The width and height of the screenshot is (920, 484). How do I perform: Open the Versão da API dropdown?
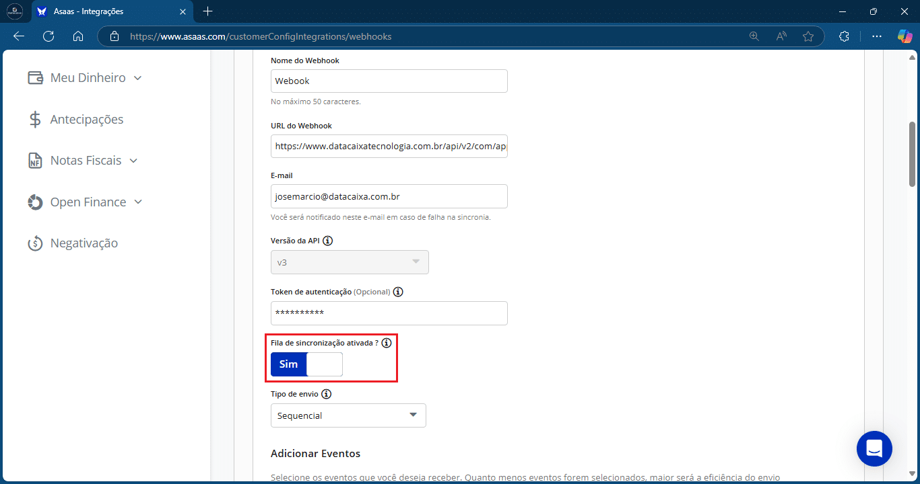350,262
